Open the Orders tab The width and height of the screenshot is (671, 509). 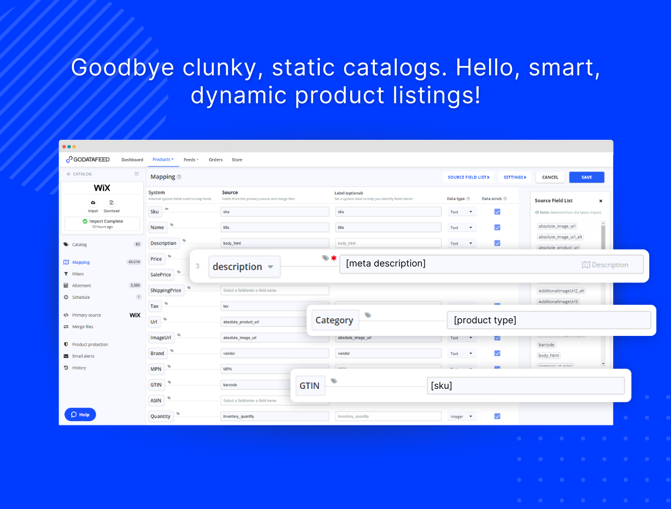[x=216, y=159]
